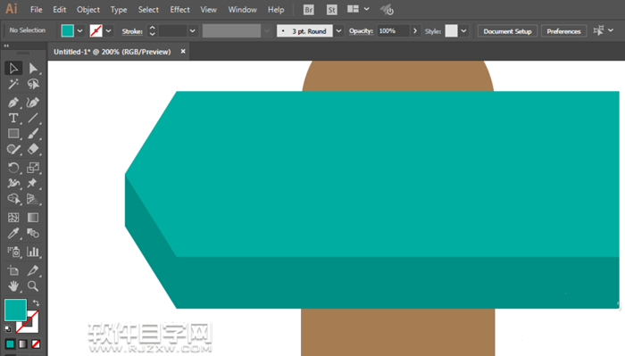Choose the Rotate tool
Image resolution: width=625 pixels, height=356 pixels.
coord(13,168)
